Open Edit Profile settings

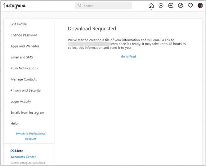point(19,24)
